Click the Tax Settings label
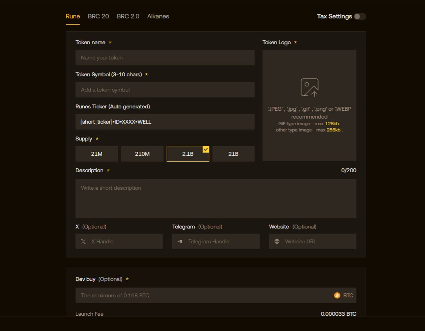The height and width of the screenshot is (331, 425). pyautogui.click(x=334, y=16)
